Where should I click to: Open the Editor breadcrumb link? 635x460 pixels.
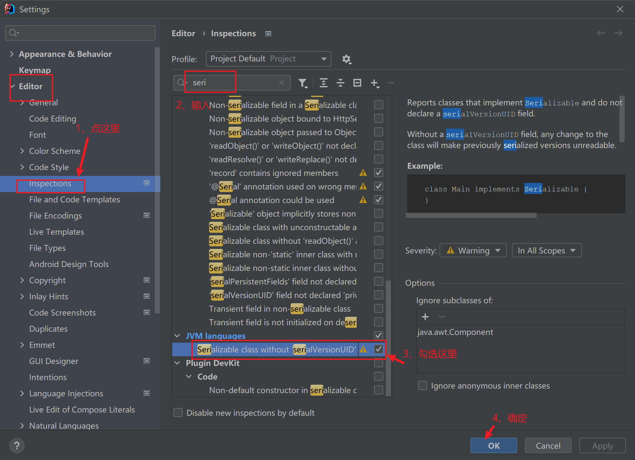[183, 33]
